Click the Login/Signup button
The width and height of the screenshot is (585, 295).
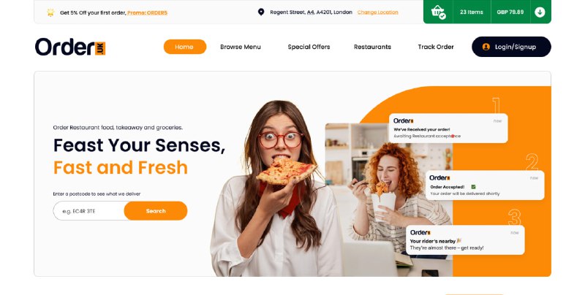pos(511,47)
